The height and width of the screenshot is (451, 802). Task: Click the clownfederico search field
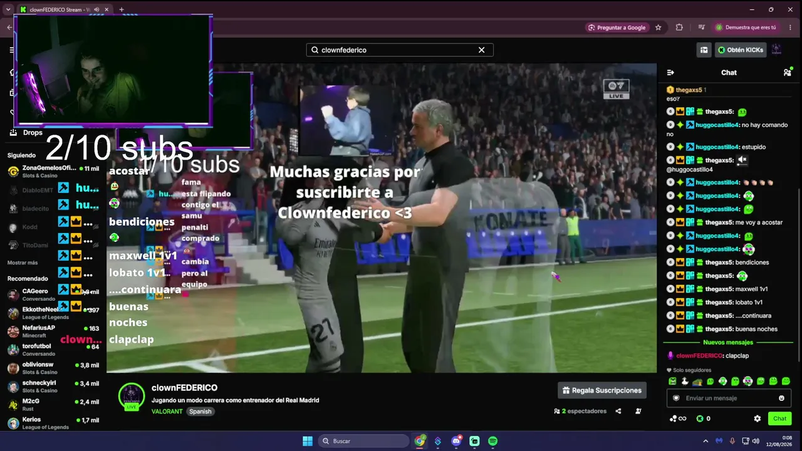tap(399, 50)
